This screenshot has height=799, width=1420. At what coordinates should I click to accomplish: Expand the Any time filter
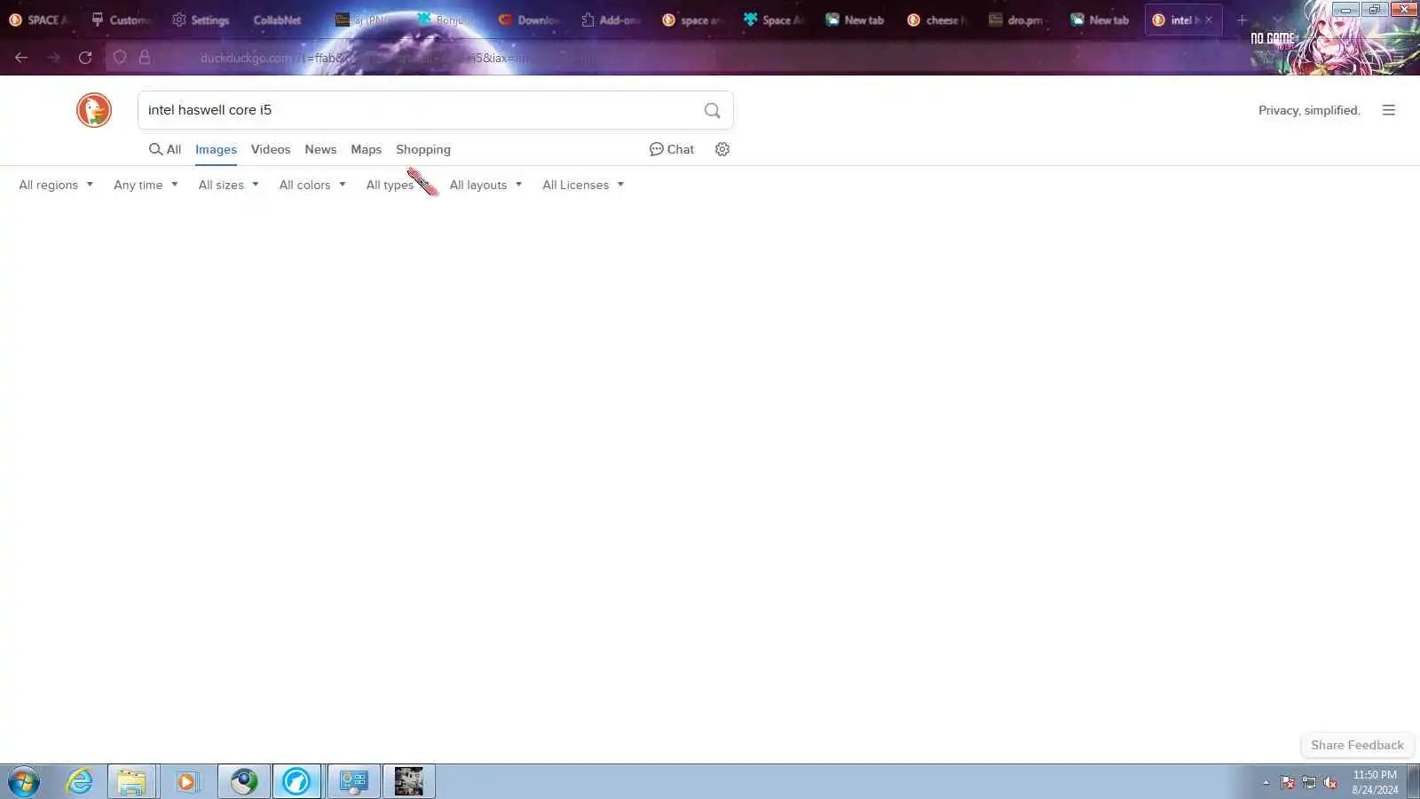click(x=146, y=185)
